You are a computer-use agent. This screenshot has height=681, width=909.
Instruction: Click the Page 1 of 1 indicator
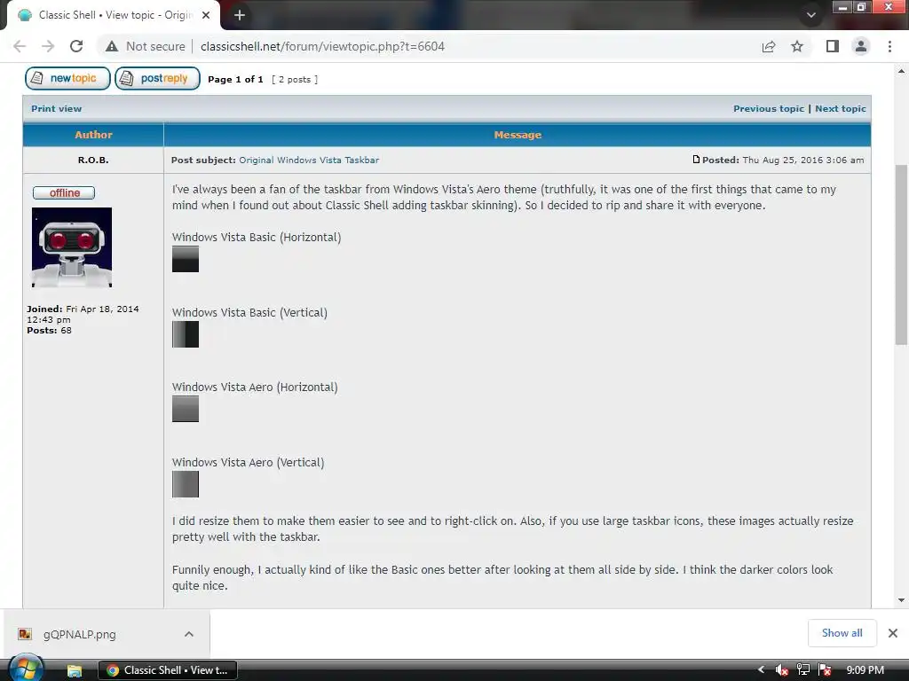coord(235,79)
